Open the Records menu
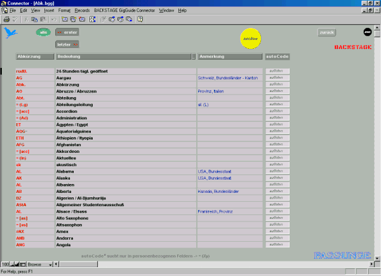 tap(82, 11)
